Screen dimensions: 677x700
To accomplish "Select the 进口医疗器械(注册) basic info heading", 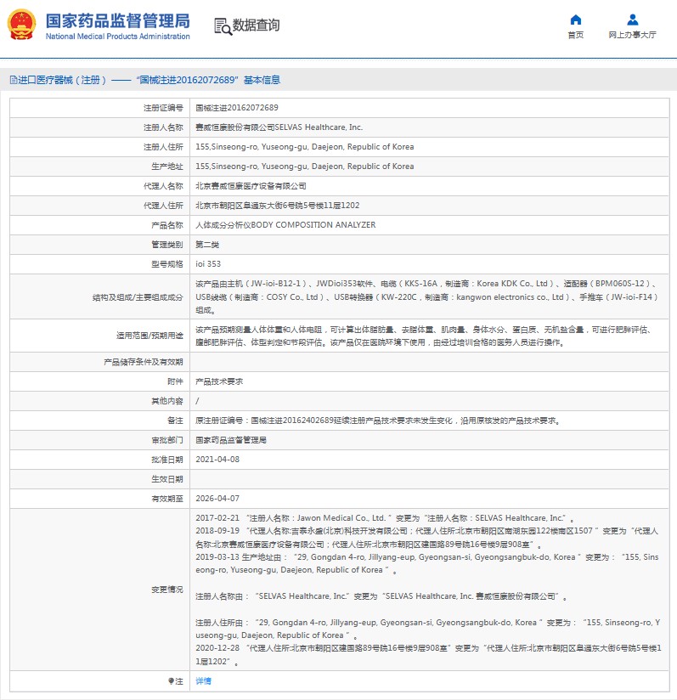I will click(145, 80).
